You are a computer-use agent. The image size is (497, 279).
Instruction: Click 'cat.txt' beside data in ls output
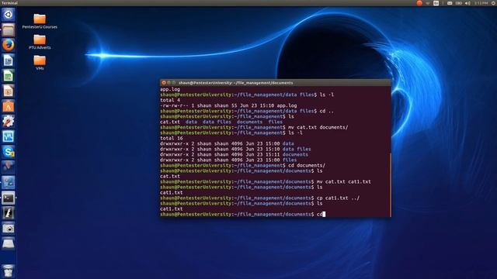tap(170, 122)
